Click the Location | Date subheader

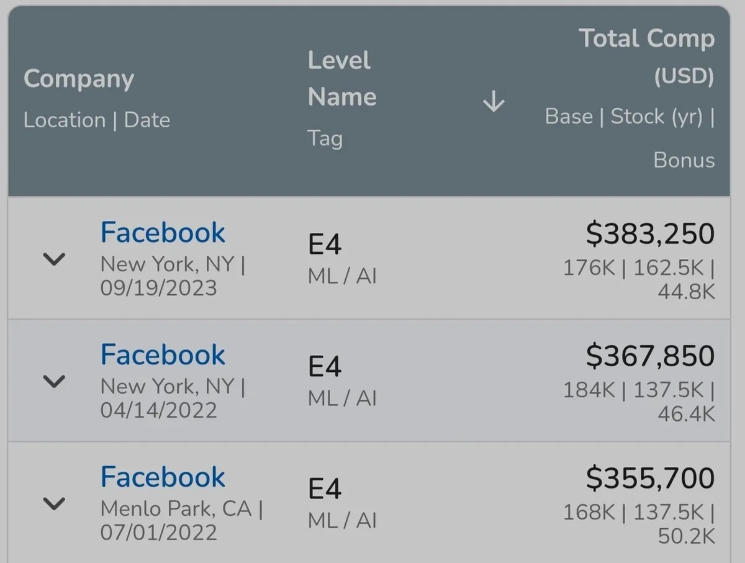pyautogui.click(x=97, y=120)
